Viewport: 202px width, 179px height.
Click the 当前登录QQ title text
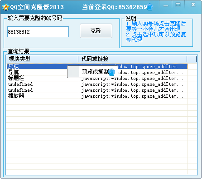pyautogui.click(x=115, y=7)
